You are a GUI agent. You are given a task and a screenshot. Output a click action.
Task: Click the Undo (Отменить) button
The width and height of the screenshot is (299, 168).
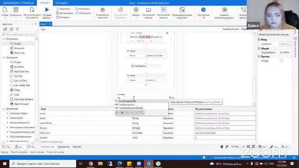(83, 9)
